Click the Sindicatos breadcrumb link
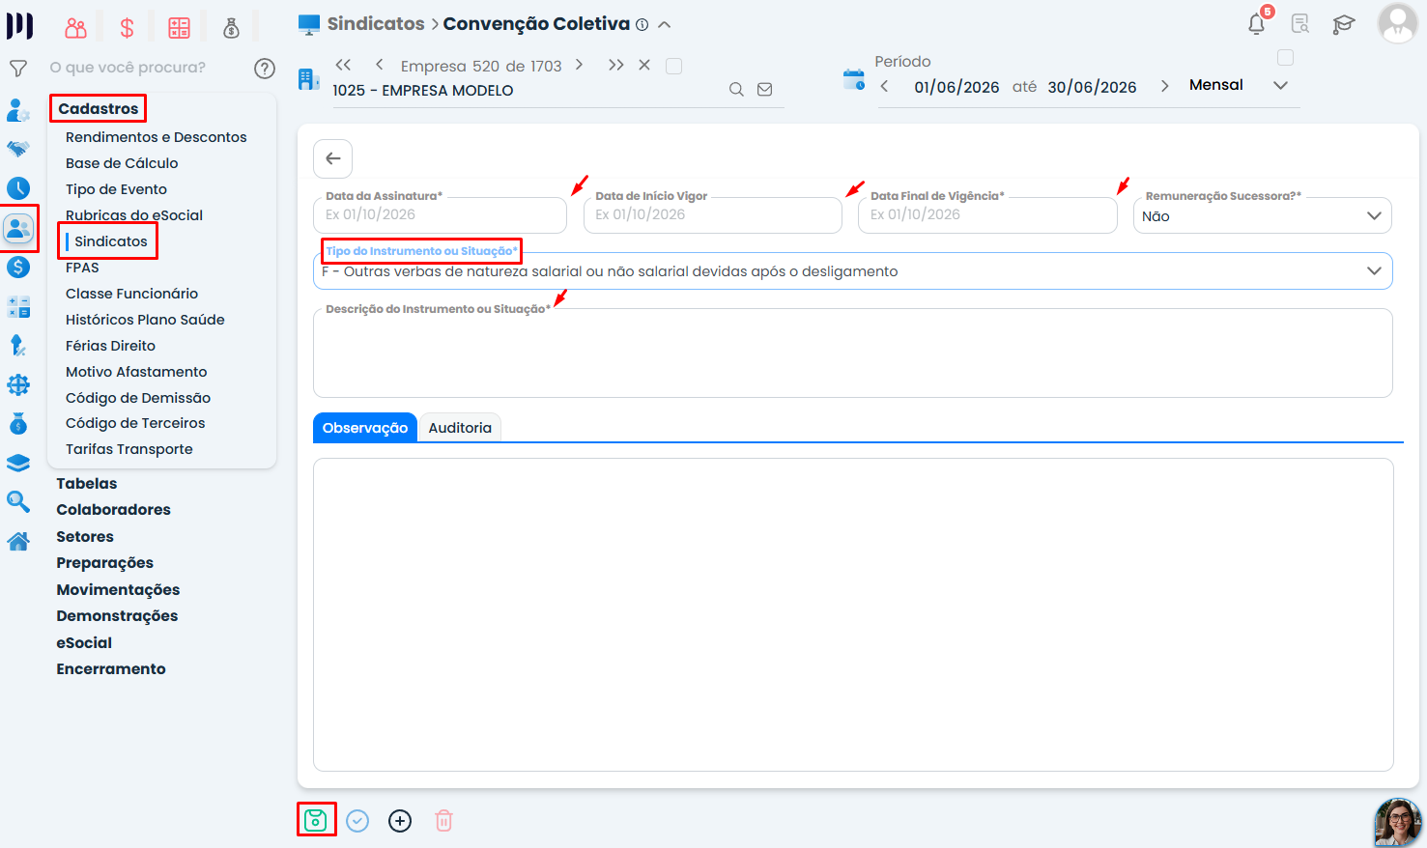Viewport: 1427px width, 848px height. (376, 24)
